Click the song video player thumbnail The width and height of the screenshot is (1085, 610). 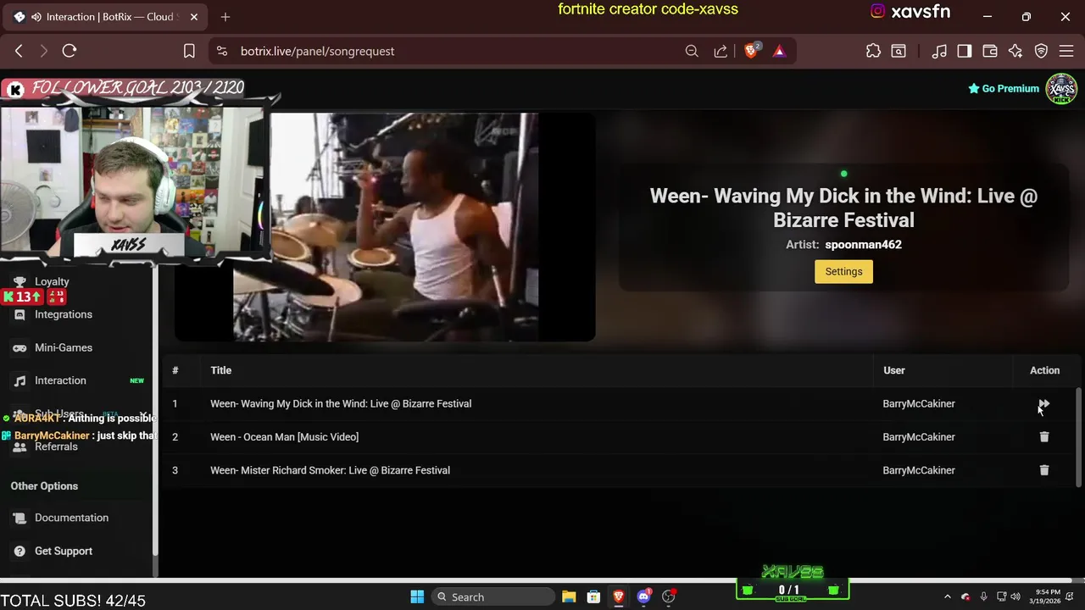(x=386, y=227)
